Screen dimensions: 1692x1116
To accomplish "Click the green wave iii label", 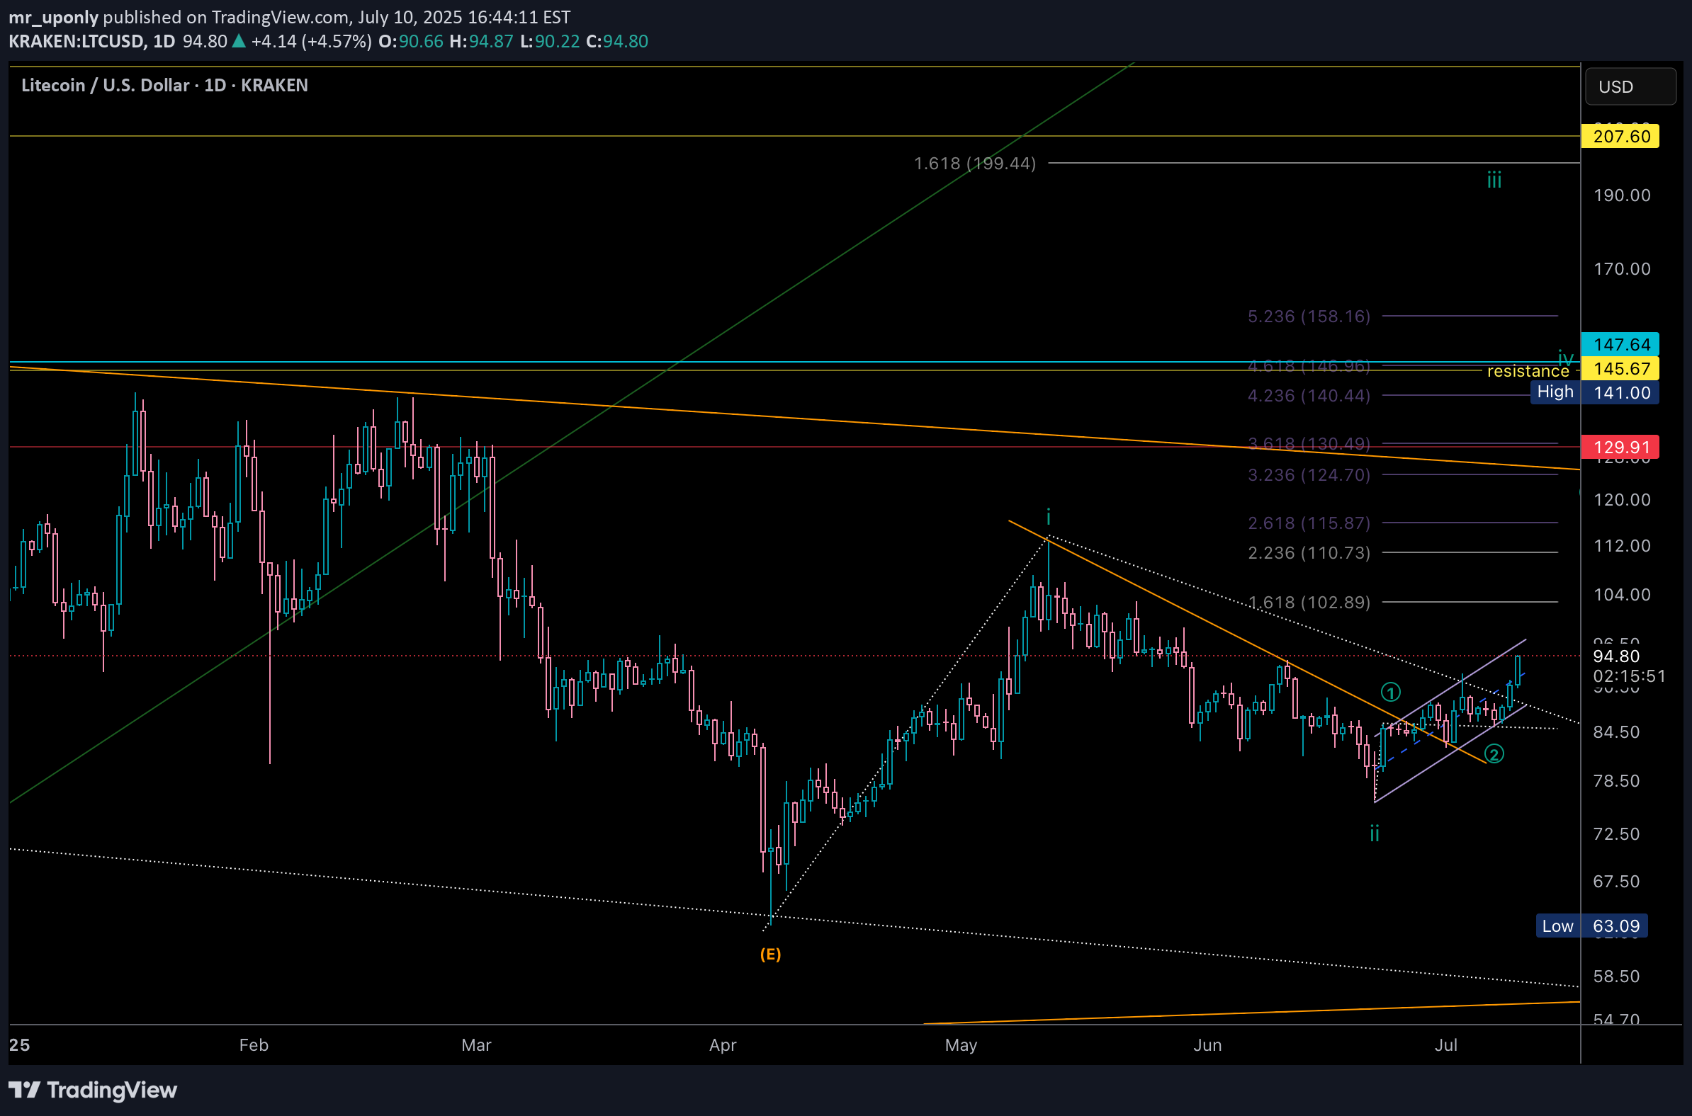I will [x=1494, y=180].
